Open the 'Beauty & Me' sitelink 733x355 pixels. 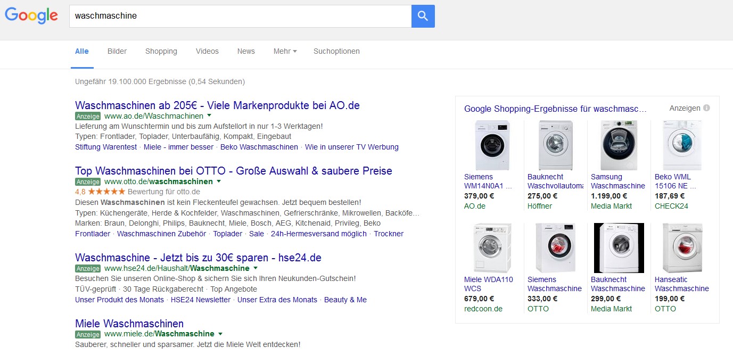tap(345, 300)
